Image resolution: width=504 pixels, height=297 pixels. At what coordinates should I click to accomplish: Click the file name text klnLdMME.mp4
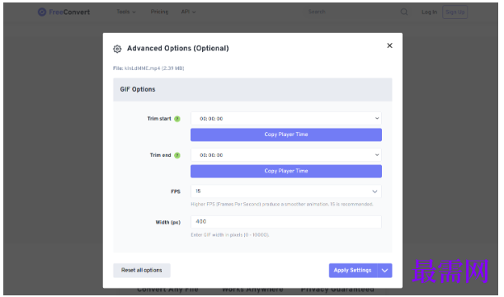click(x=142, y=68)
